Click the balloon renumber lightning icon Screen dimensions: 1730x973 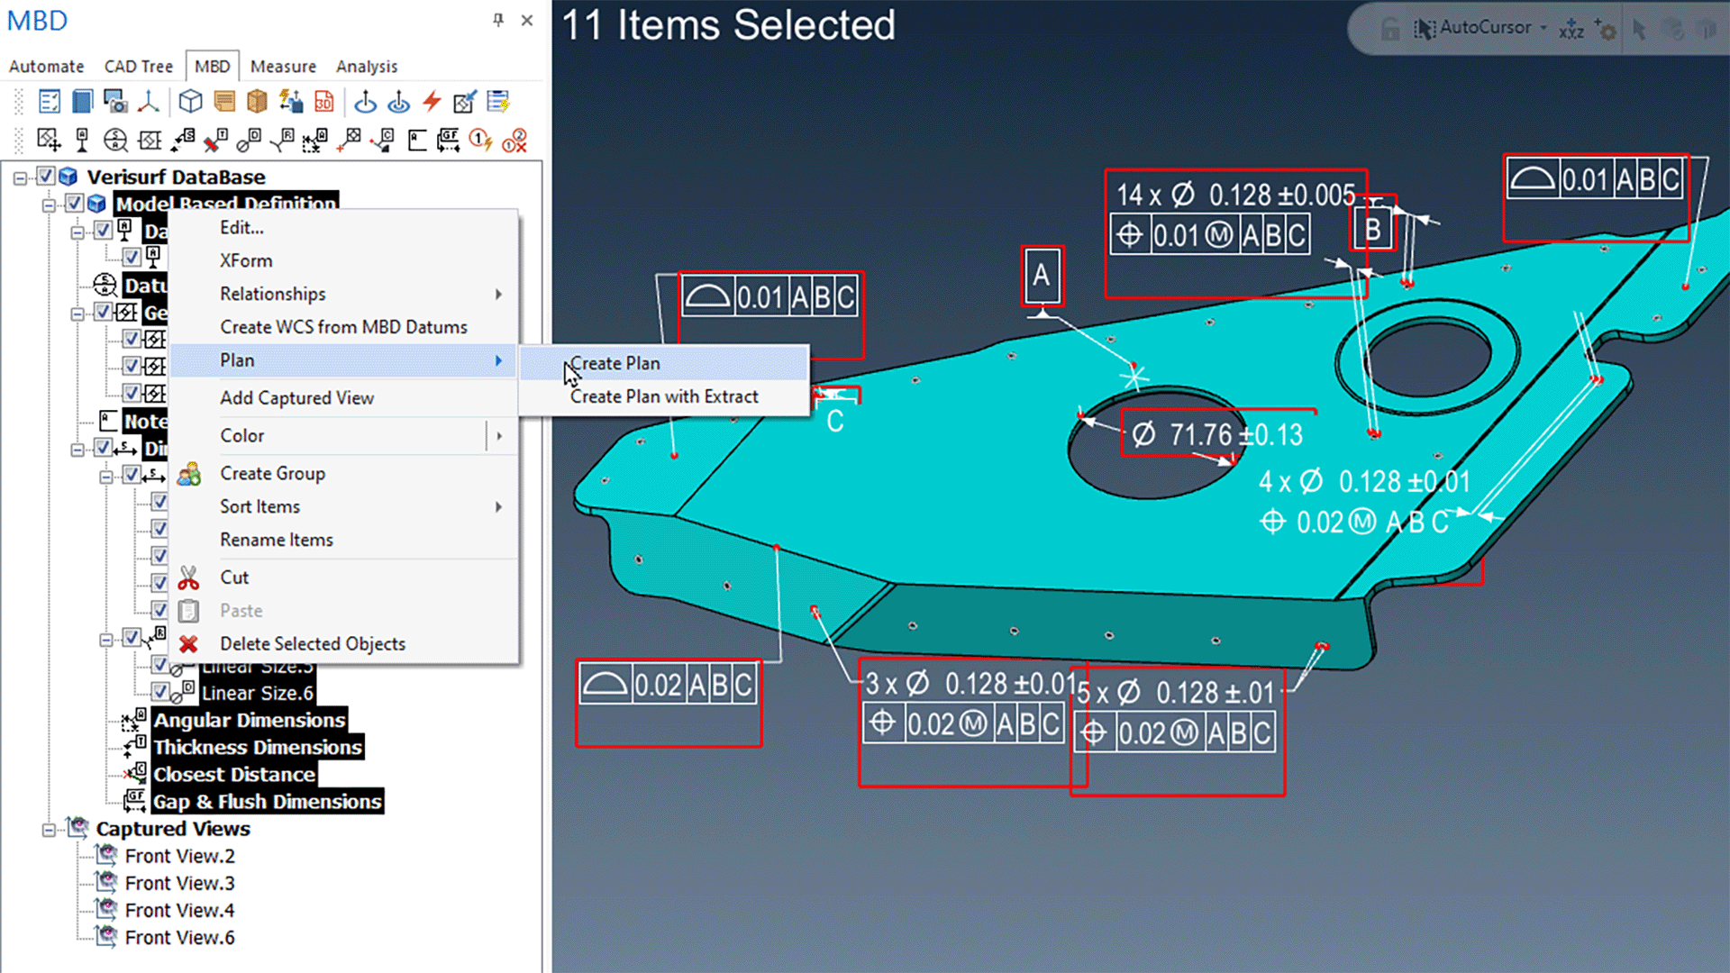[x=480, y=141]
